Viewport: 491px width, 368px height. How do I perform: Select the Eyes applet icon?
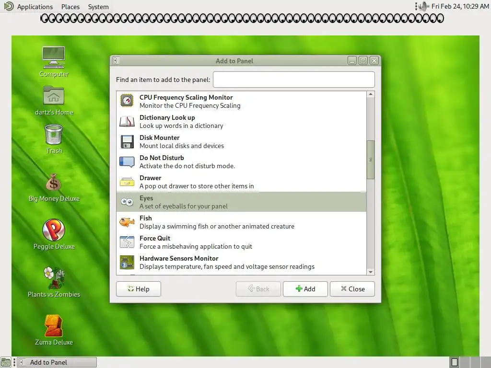point(127,202)
